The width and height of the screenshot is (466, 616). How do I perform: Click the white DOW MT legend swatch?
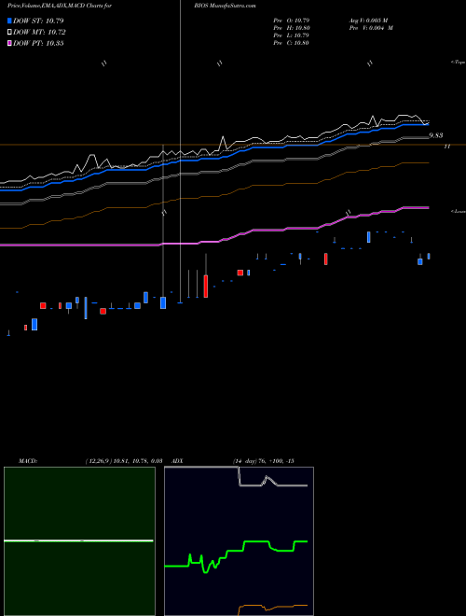click(x=9, y=33)
